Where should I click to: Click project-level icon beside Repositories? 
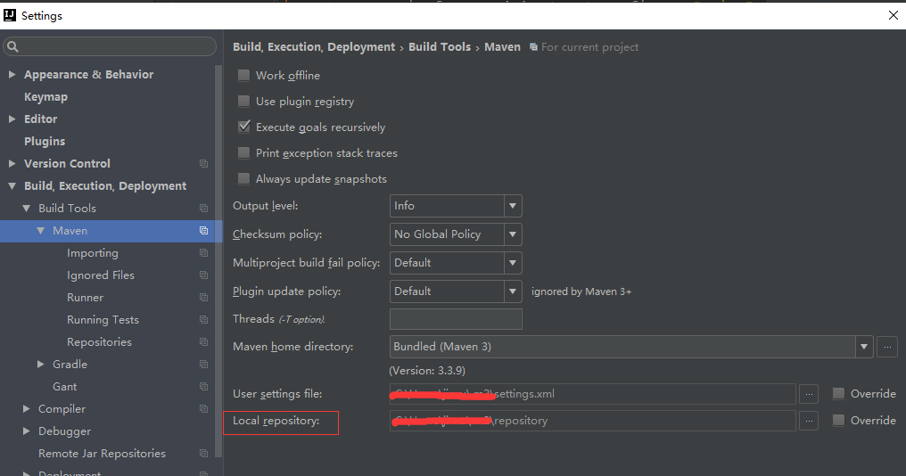pyautogui.click(x=203, y=342)
